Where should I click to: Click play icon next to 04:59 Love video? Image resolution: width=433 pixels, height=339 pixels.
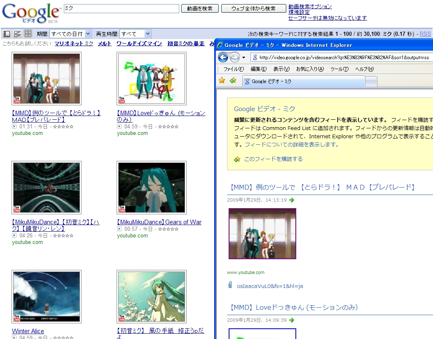coord(119,127)
